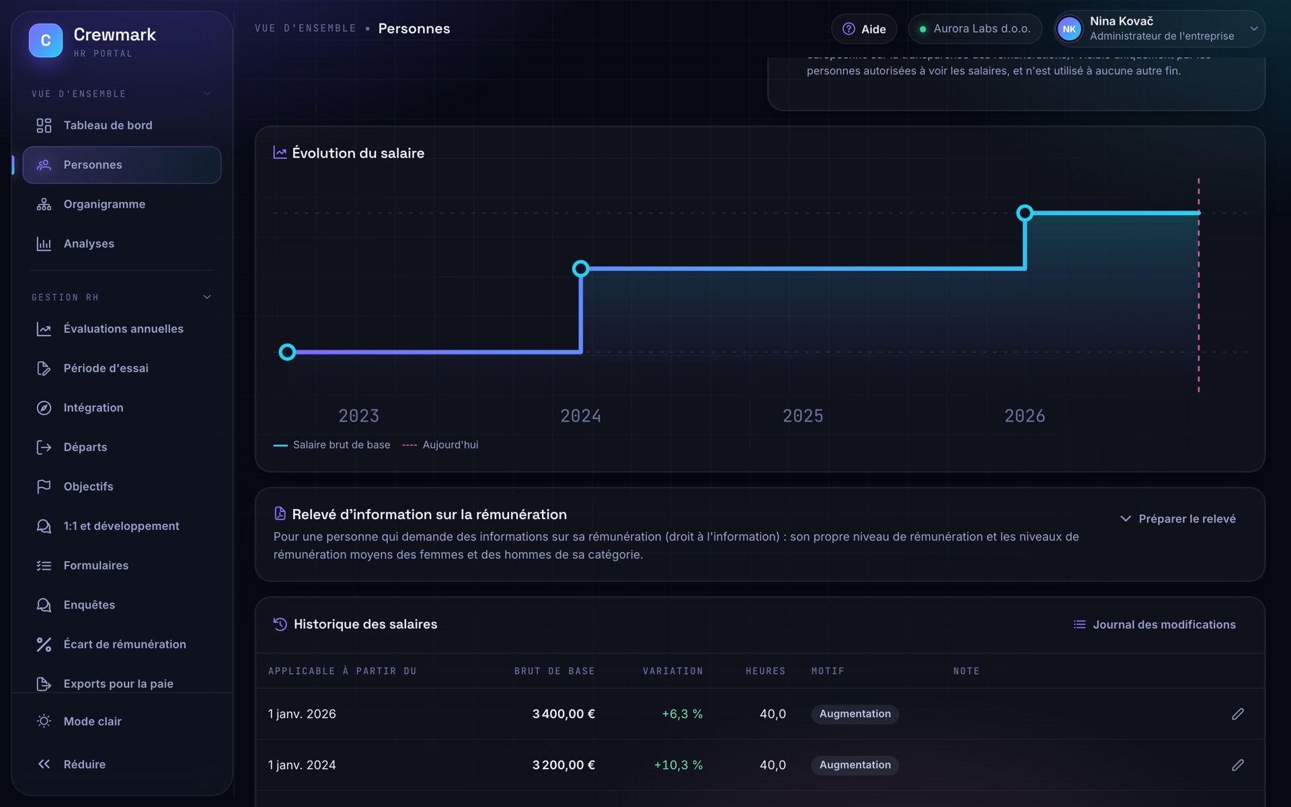Image resolution: width=1291 pixels, height=807 pixels.
Task: Open the Organigramme page
Action: click(x=122, y=204)
